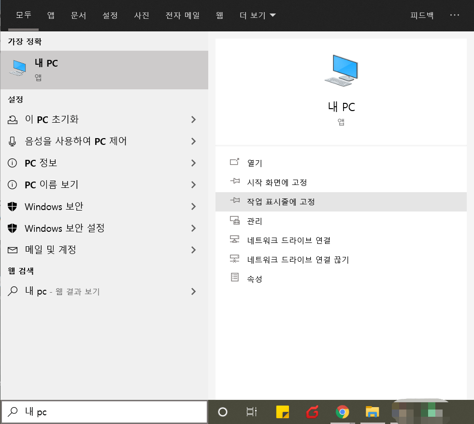The height and width of the screenshot is (424, 474).
Task: Click the 피드백 button
Action: coord(421,15)
